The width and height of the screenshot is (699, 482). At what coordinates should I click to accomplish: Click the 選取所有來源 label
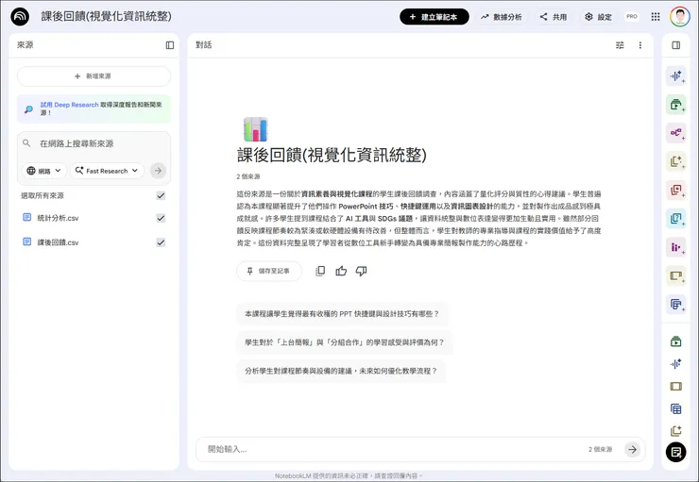(x=43, y=195)
